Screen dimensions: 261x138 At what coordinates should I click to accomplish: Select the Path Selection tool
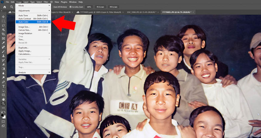point(3,91)
